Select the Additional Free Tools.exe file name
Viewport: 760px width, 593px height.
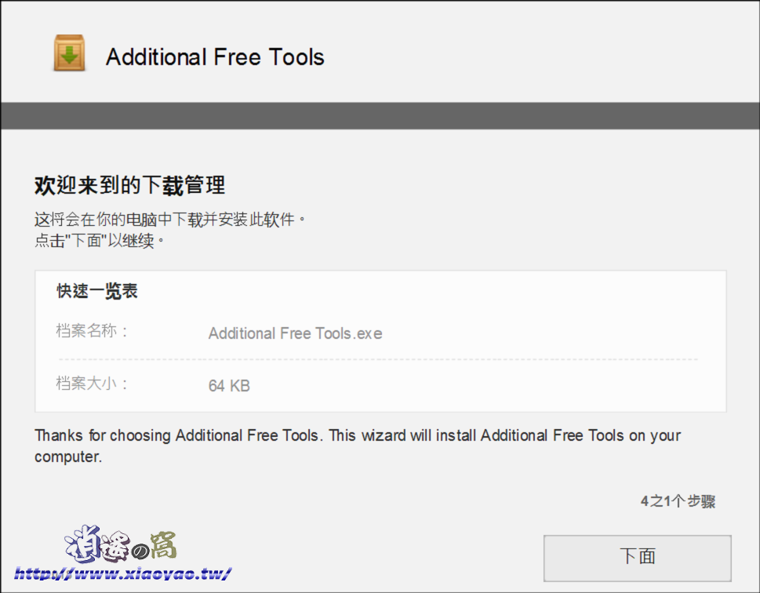(295, 333)
